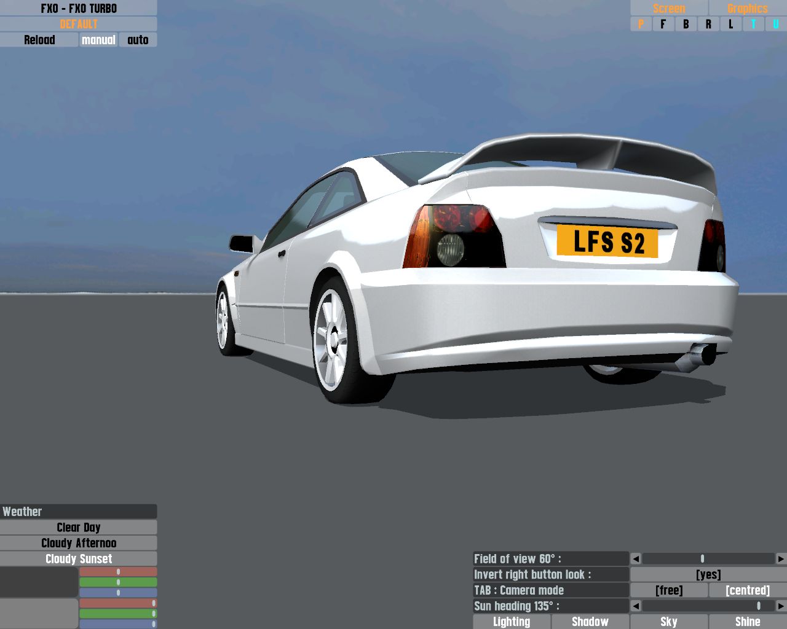Set camera mode to [centred]
The width and height of the screenshot is (787, 629).
(748, 590)
